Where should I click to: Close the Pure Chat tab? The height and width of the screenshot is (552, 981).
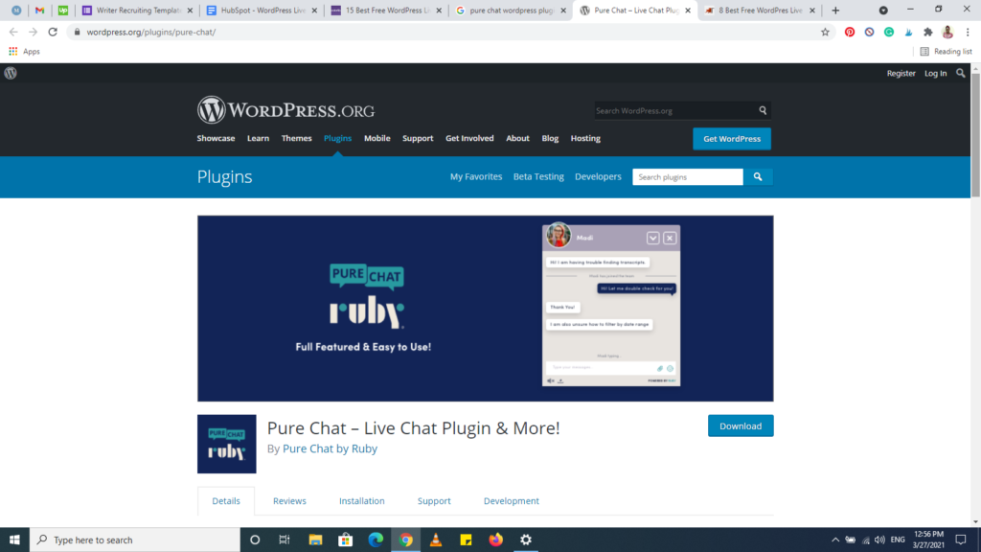(688, 10)
